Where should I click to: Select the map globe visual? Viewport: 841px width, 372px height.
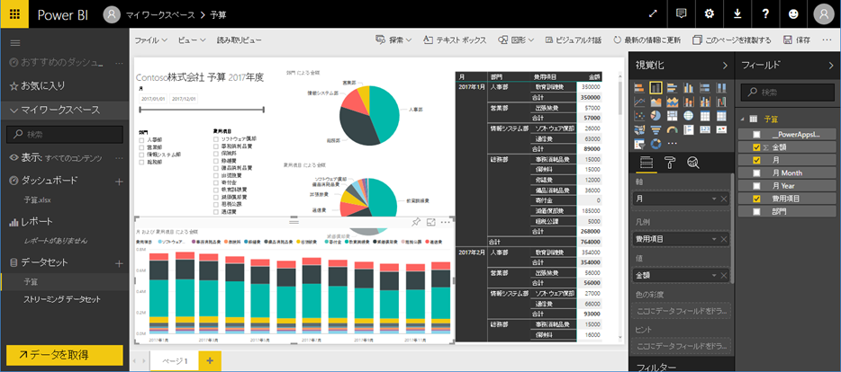tap(689, 115)
